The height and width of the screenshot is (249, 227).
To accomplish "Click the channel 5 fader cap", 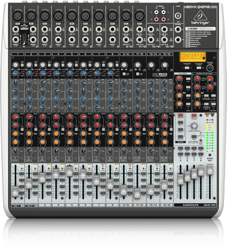I will click(70, 172).
